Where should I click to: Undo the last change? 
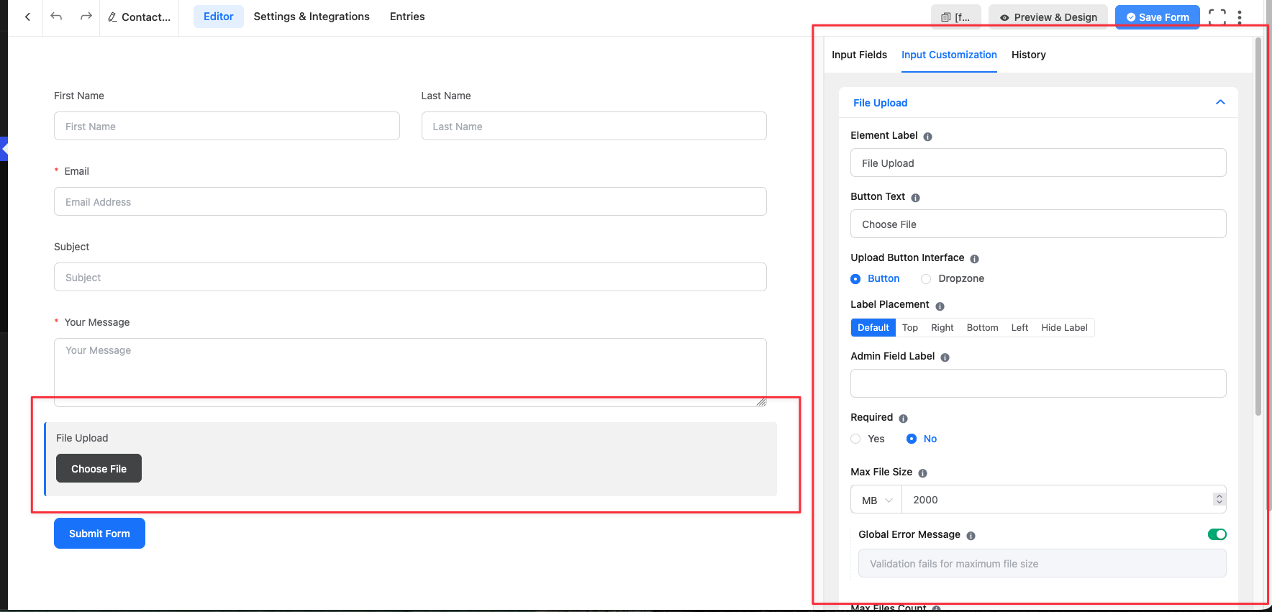click(56, 17)
